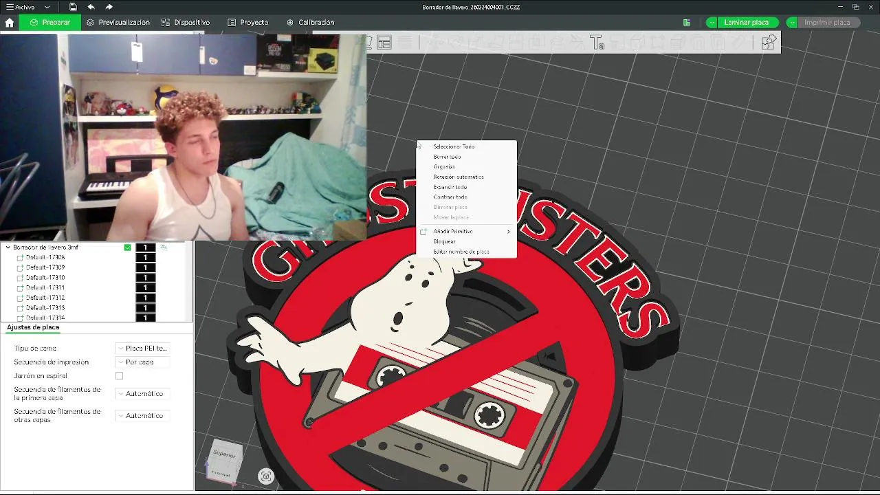This screenshot has width=880, height=495.
Task: Click the Superior face of the view cube
Action: (x=225, y=454)
